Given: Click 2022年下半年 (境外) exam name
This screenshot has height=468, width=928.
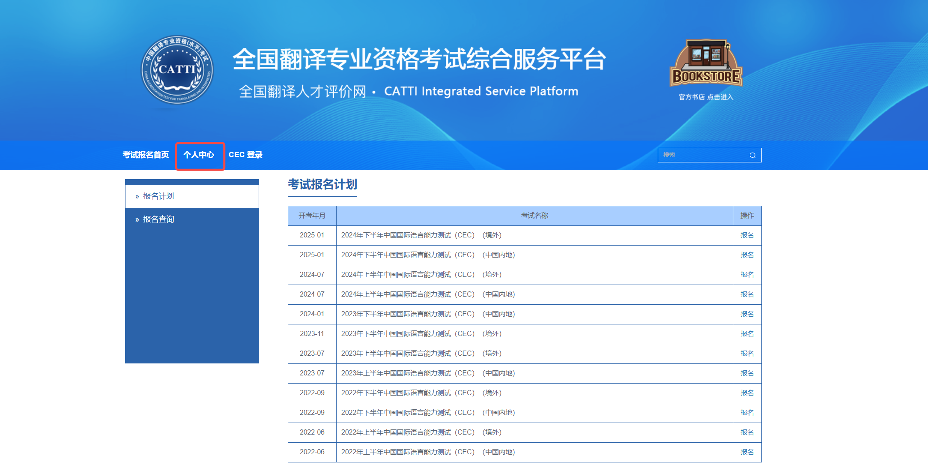Looking at the screenshot, I should tap(421, 393).
